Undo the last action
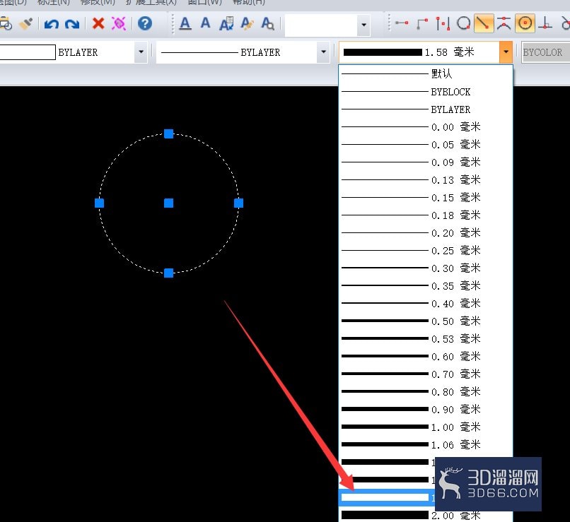The height and width of the screenshot is (522, 570). coord(51,24)
